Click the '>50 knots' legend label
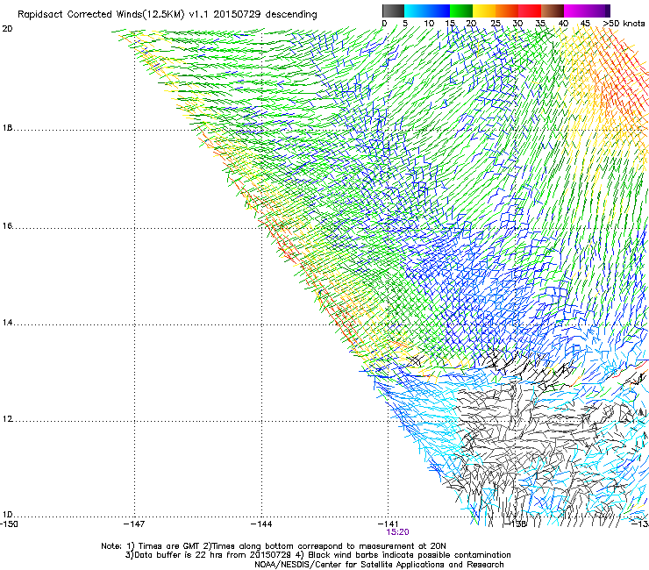This screenshot has width=649, height=570. point(624,24)
